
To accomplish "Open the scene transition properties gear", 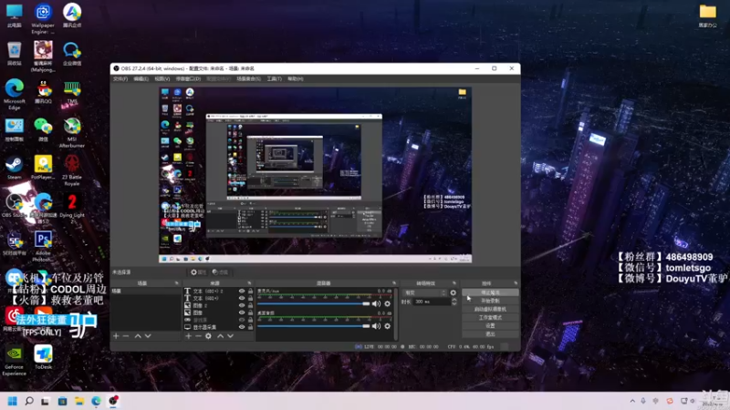I will click(x=454, y=292).
